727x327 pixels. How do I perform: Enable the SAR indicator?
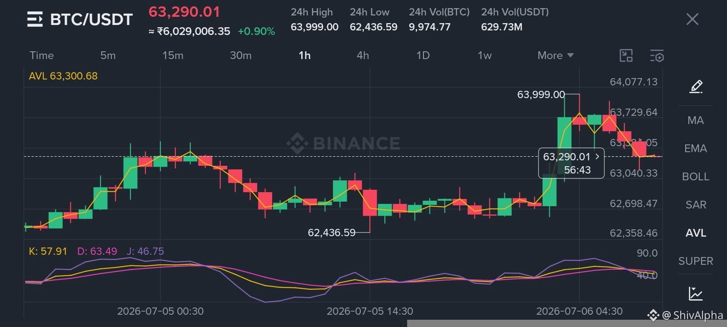coord(696,205)
